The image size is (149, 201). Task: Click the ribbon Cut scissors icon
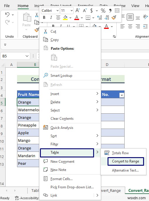37,15
